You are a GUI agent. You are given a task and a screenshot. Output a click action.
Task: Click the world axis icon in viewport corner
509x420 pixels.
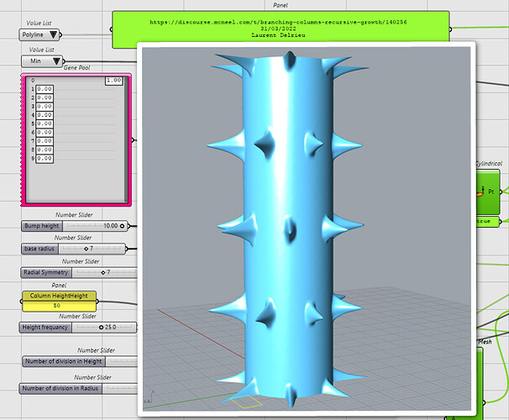150,397
